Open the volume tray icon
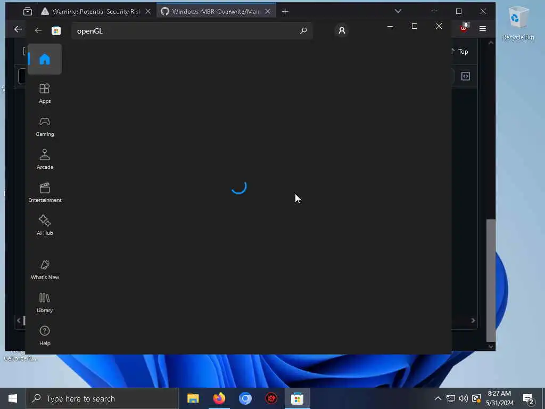The image size is (545, 409). (x=463, y=398)
